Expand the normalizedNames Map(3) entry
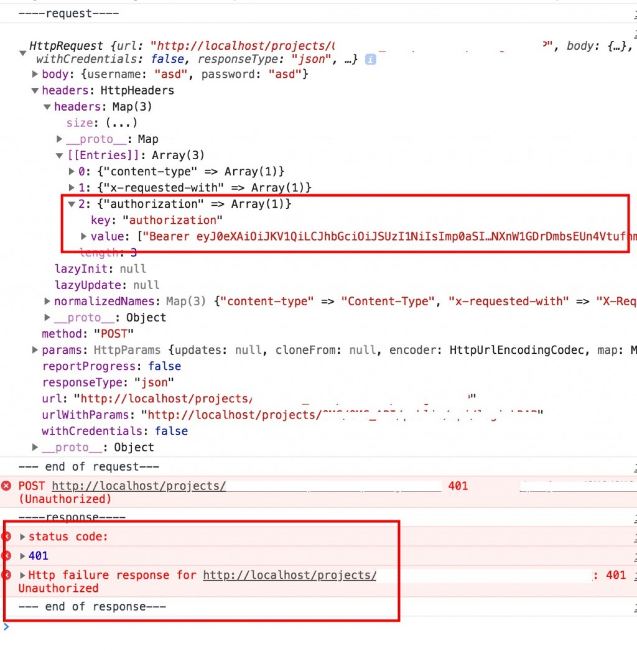Viewport: 637px width, 651px height. pos(47,301)
